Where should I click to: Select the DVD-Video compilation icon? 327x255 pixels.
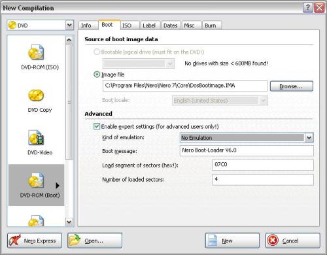tap(36, 138)
